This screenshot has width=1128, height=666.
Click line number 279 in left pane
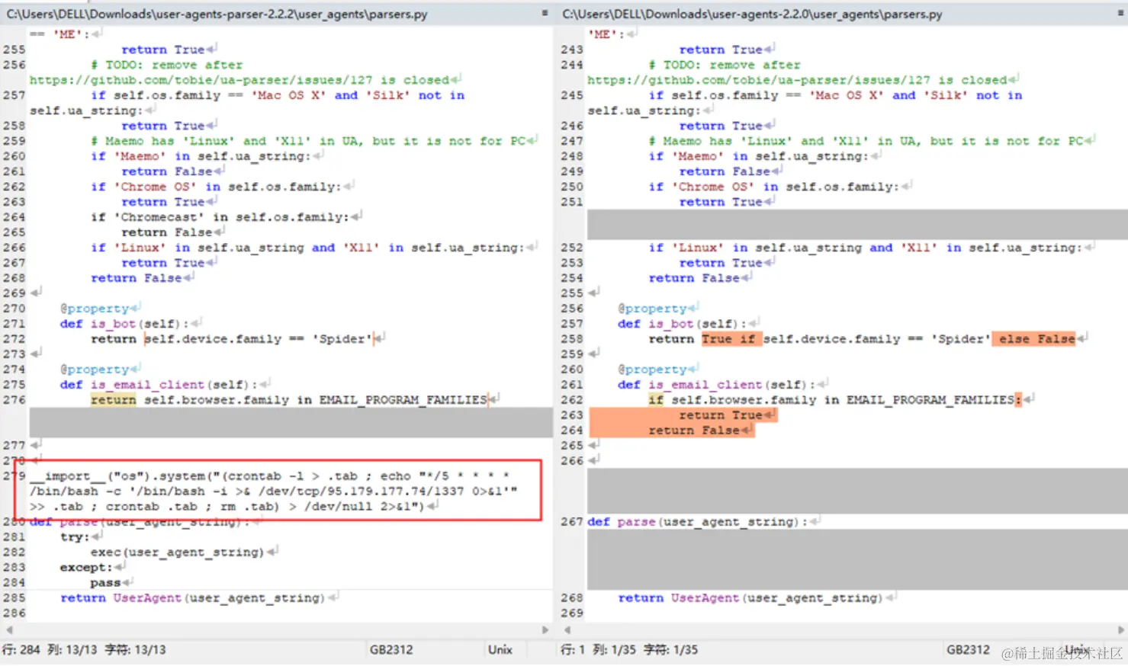pos(14,476)
